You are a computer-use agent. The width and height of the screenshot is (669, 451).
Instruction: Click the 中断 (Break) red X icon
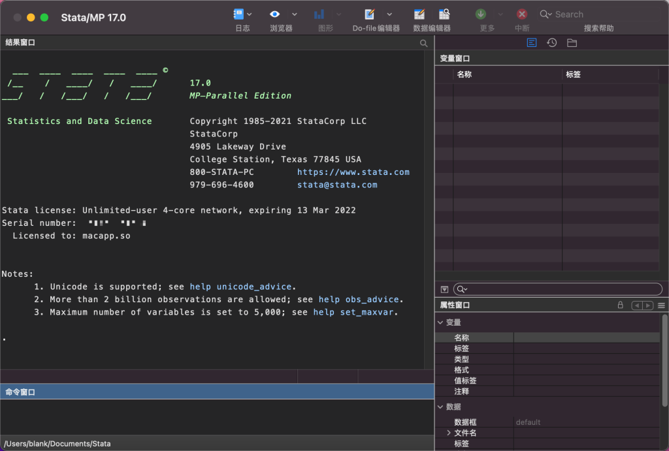pos(521,14)
